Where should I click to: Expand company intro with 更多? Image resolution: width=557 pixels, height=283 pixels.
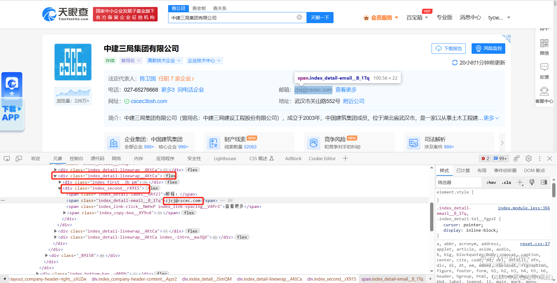pos(491,118)
